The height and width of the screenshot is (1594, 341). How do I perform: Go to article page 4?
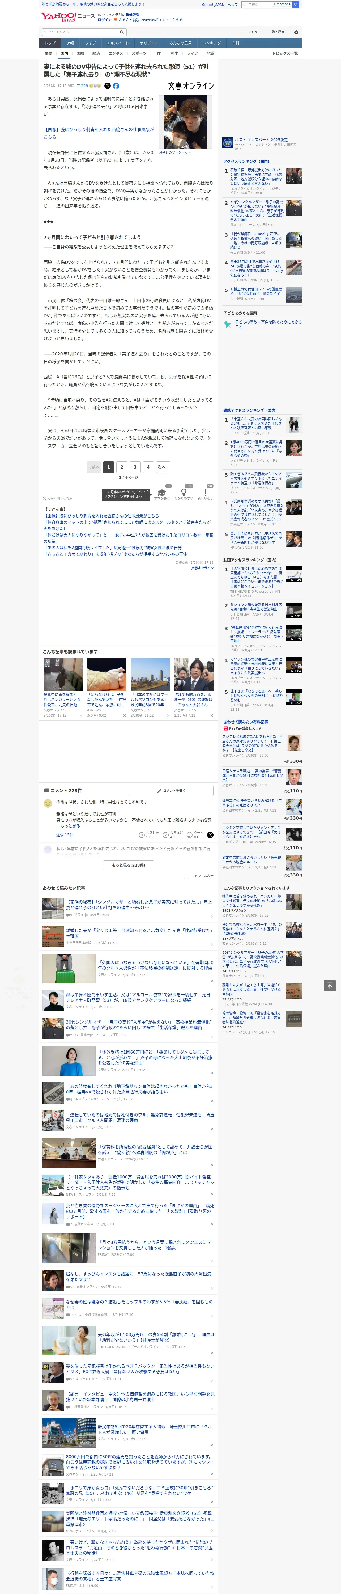pyautogui.click(x=148, y=467)
